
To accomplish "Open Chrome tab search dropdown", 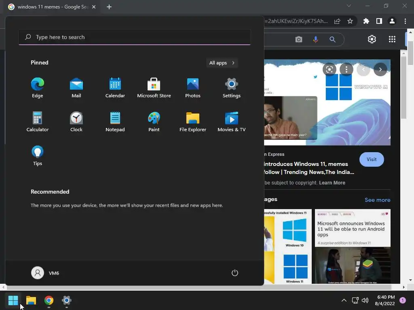I will click(x=349, y=6).
